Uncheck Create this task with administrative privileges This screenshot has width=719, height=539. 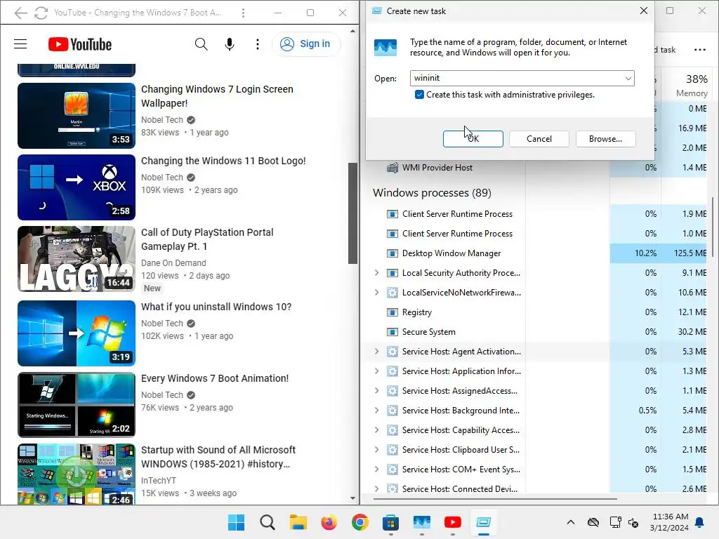pos(419,95)
